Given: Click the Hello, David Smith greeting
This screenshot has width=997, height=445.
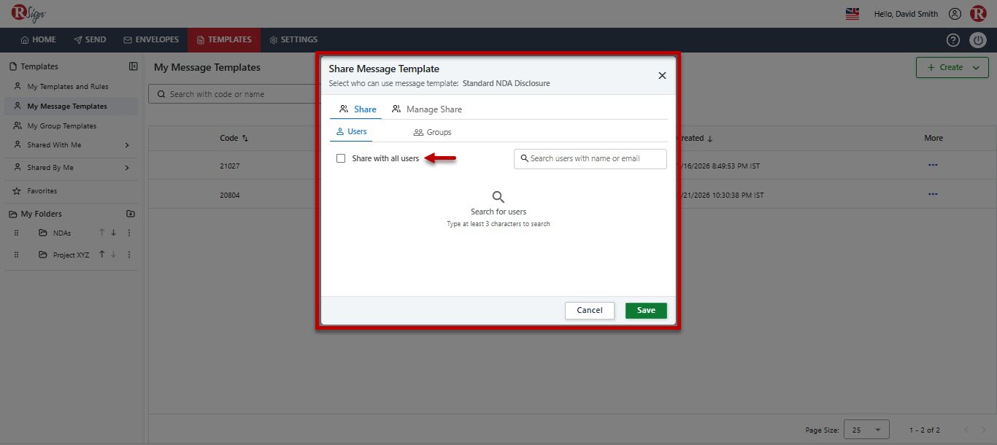Looking at the screenshot, I should pos(906,14).
